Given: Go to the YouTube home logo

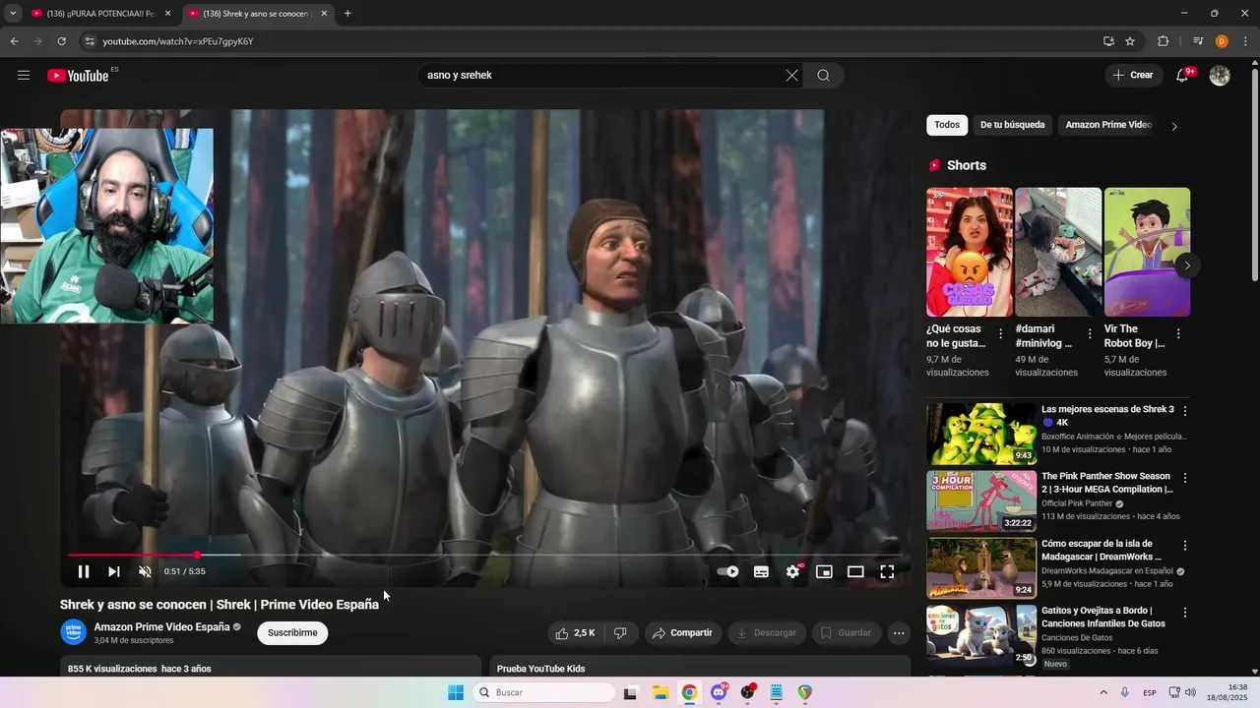Looking at the screenshot, I should click(x=79, y=76).
